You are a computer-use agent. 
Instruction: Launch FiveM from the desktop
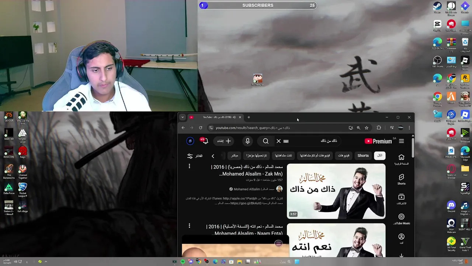coord(451,98)
